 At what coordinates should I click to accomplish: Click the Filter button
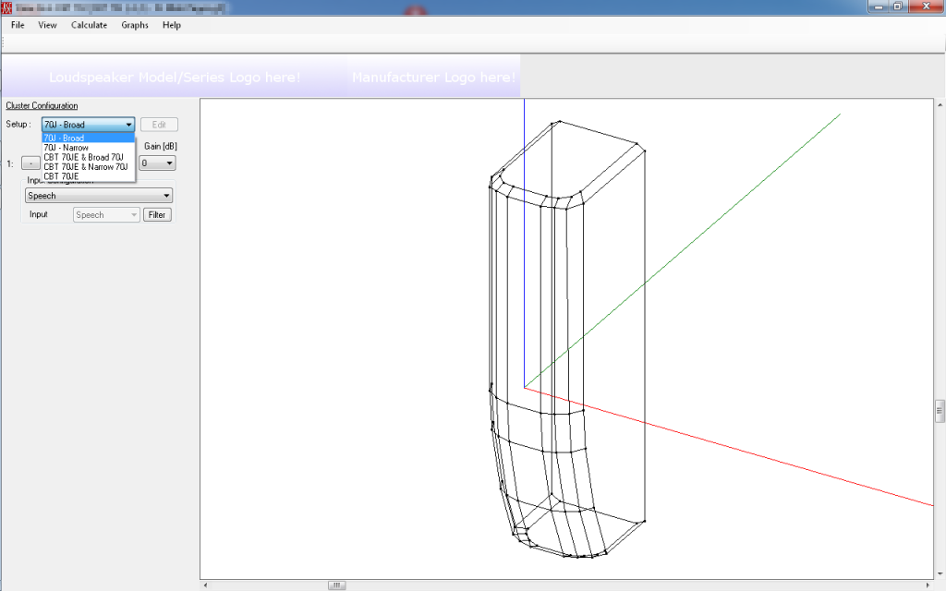point(157,215)
